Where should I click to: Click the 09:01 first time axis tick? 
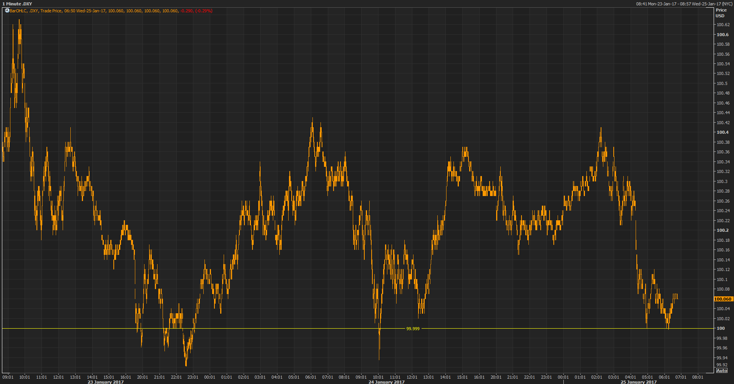pyautogui.click(x=8, y=377)
